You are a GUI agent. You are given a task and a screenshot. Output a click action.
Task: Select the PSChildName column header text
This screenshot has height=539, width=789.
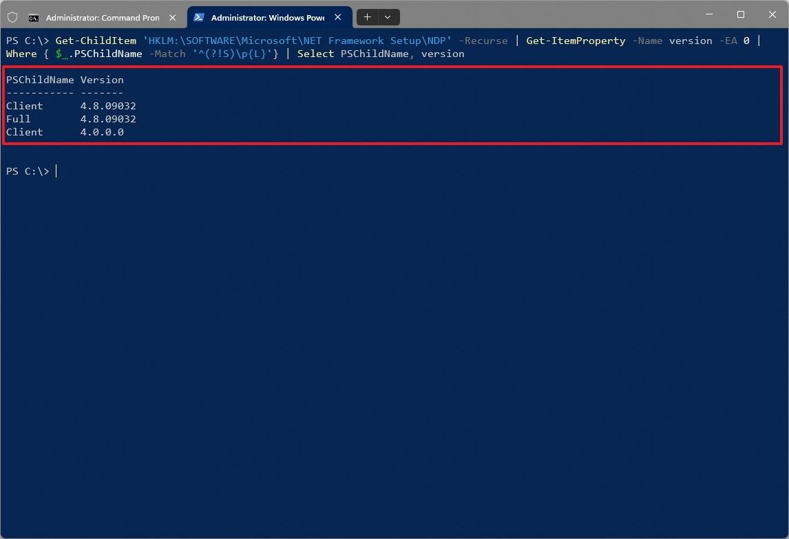click(40, 80)
